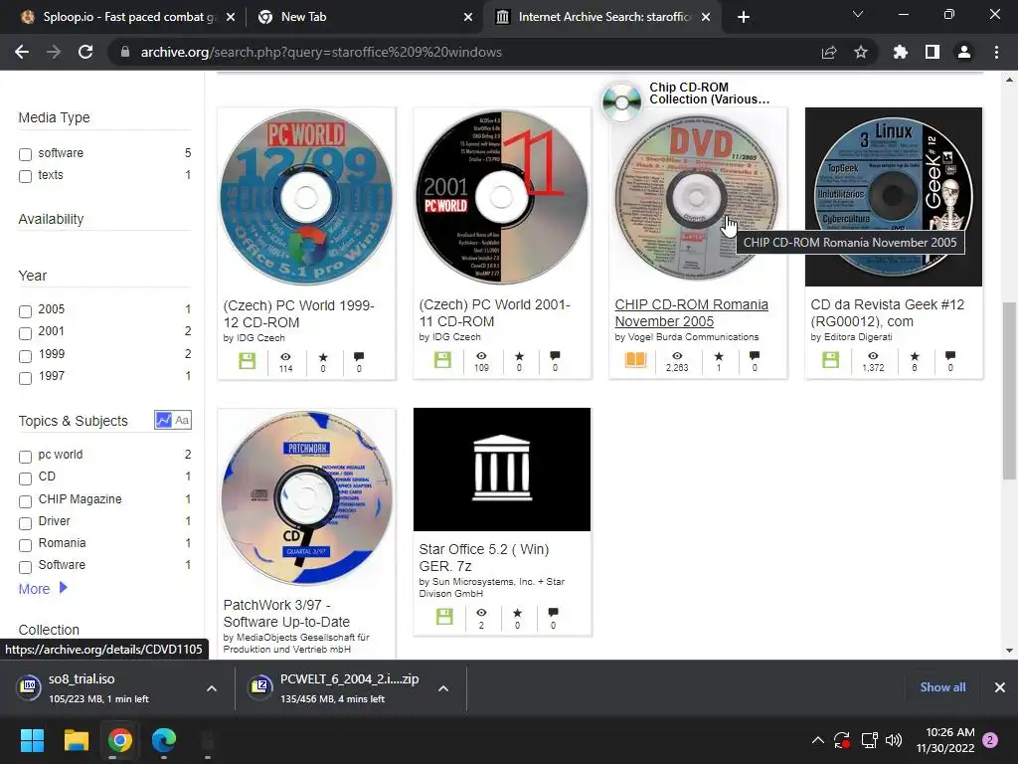Screen dimensions: 1018x764
Task: Open the Chrome three-dot menu
Action: pos(996,52)
